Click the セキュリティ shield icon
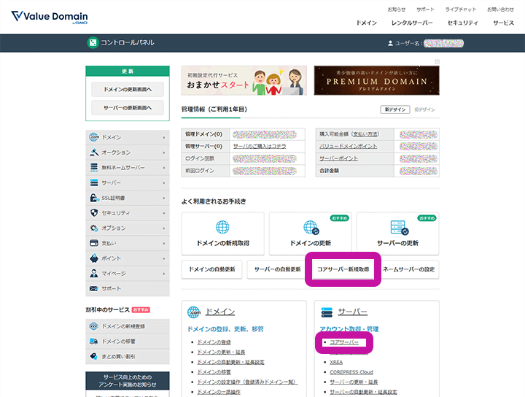This screenshot has width=525, height=397. [x=94, y=213]
